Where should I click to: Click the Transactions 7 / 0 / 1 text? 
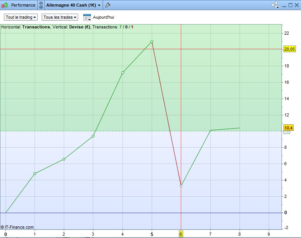[x=113, y=27]
